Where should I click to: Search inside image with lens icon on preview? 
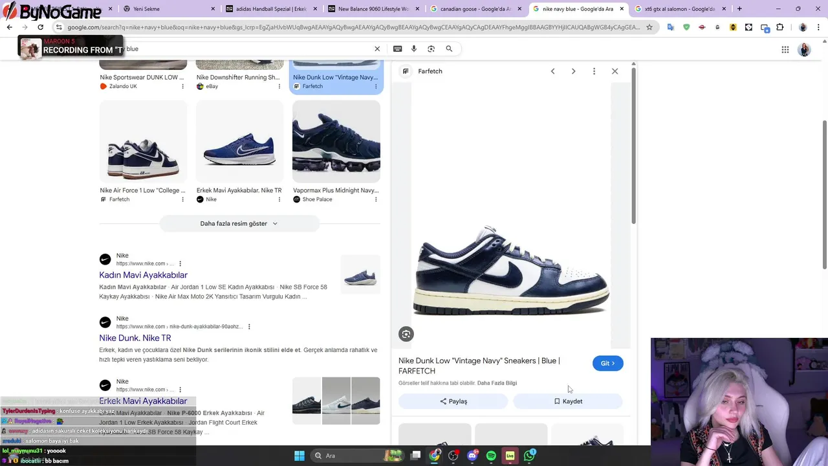(406, 334)
